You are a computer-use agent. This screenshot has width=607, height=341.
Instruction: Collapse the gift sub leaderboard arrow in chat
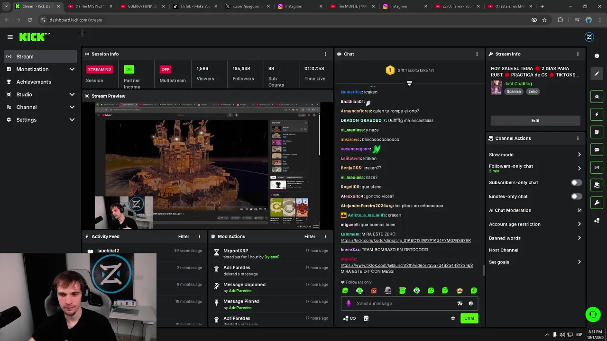(409, 83)
